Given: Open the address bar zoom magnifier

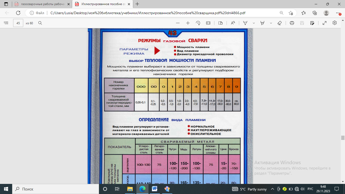Looking at the screenshot, I should click(281, 13).
